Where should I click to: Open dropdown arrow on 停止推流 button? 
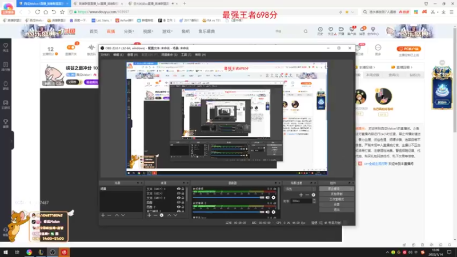(351, 189)
